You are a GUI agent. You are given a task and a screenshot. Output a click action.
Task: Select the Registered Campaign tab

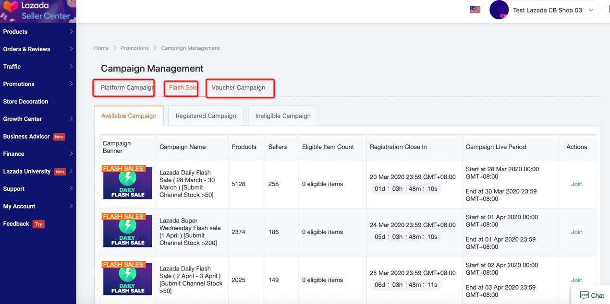click(x=206, y=116)
